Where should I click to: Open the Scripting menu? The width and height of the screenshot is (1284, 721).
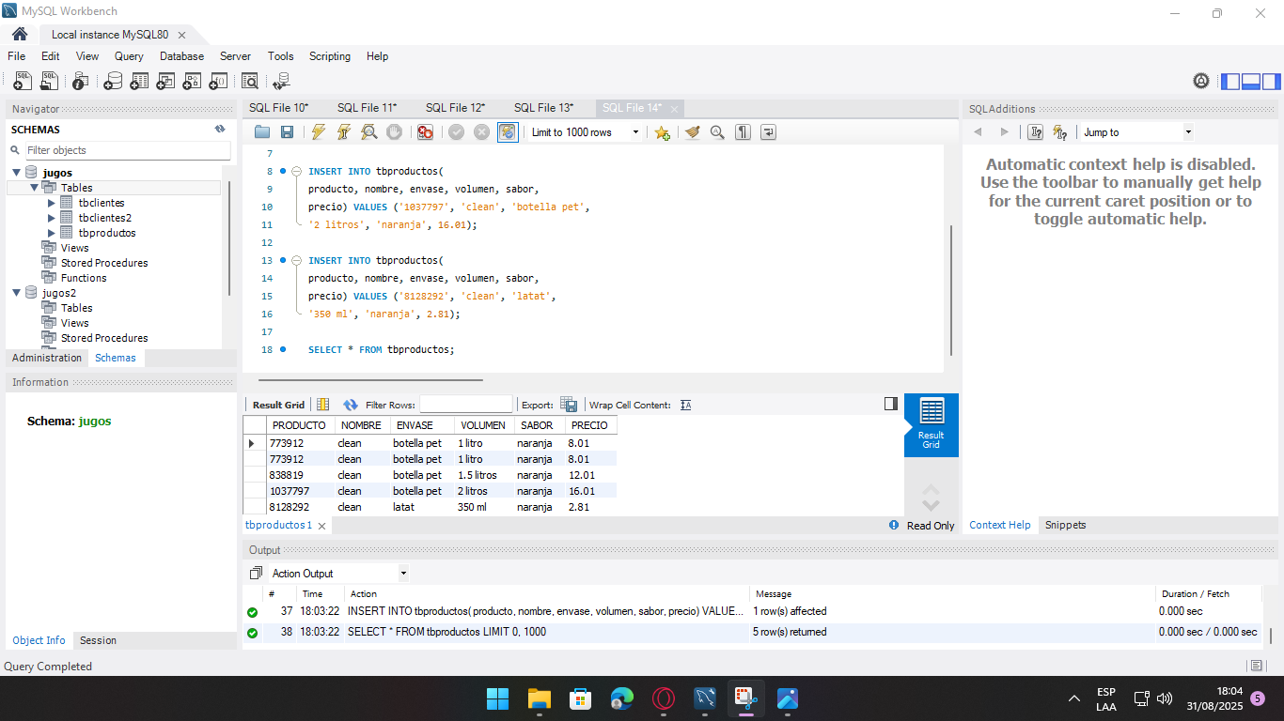tap(330, 56)
